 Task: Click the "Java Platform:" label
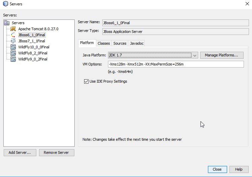94,55
